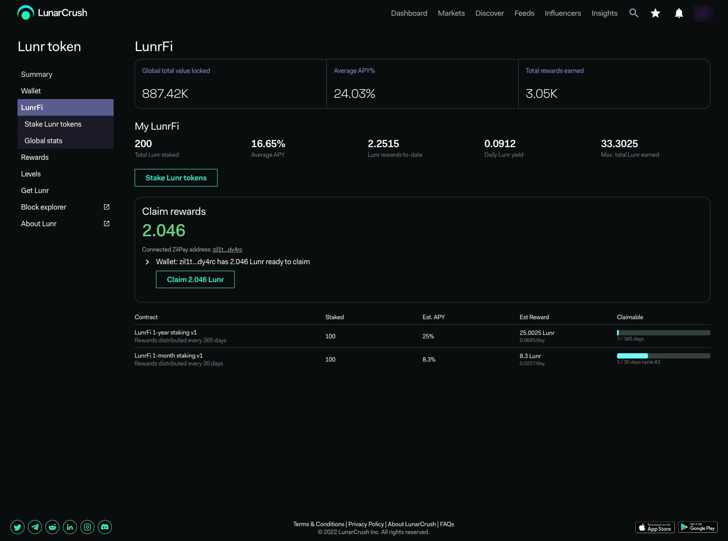Click LunrFi 1-month staking v1 contract
The height and width of the screenshot is (541, 728).
[169, 355]
